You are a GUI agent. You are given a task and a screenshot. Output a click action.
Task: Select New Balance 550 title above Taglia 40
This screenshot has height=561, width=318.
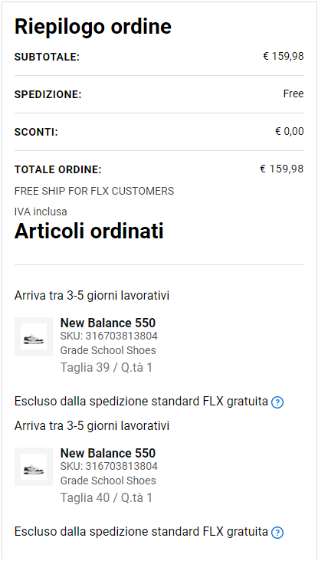[x=108, y=453]
